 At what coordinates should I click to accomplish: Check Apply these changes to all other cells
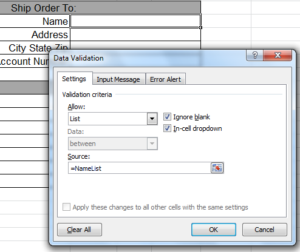(66, 207)
